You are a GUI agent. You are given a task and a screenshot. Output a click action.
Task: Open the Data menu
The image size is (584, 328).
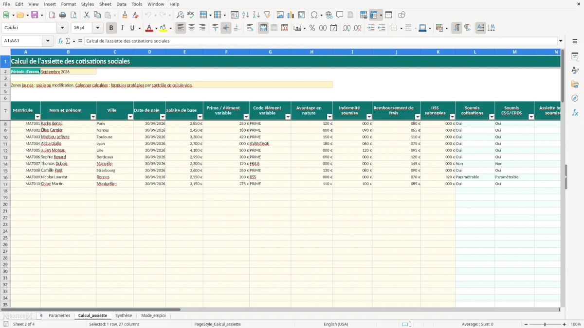[121, 4]
